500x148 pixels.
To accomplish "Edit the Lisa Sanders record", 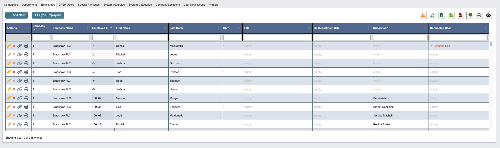I will (9, 107).
